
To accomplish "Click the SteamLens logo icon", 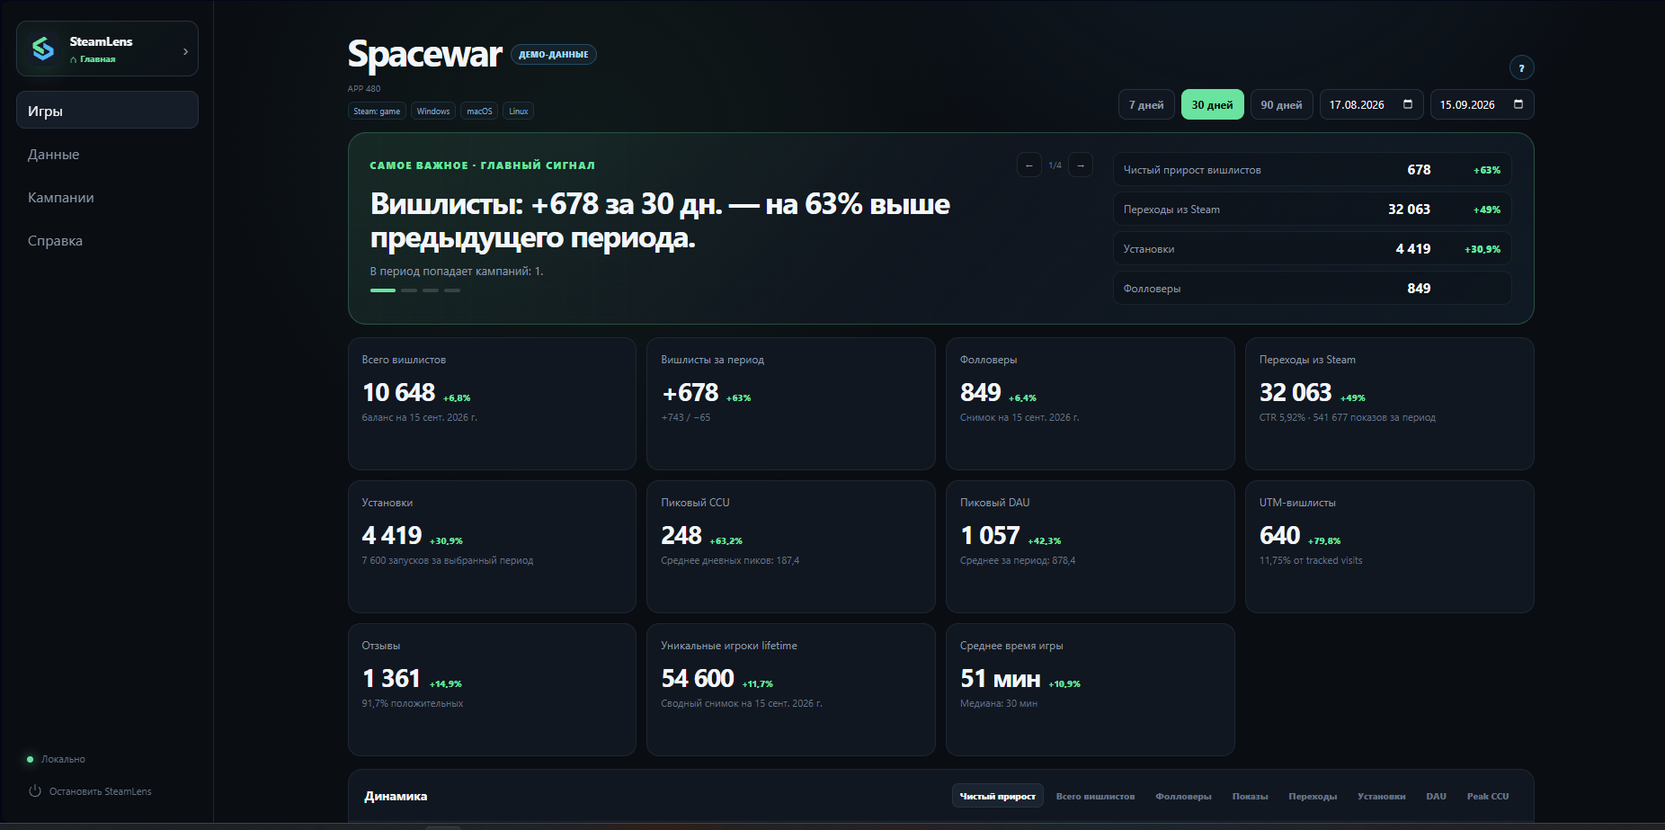I will point(43,49).
